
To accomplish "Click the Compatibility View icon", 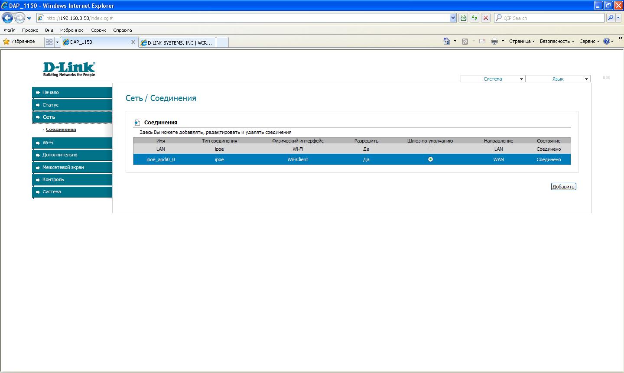I will 463,18.
